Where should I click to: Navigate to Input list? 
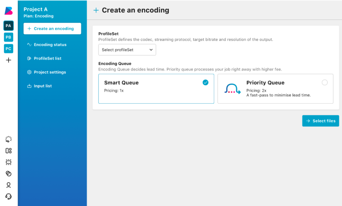point(43,86)
